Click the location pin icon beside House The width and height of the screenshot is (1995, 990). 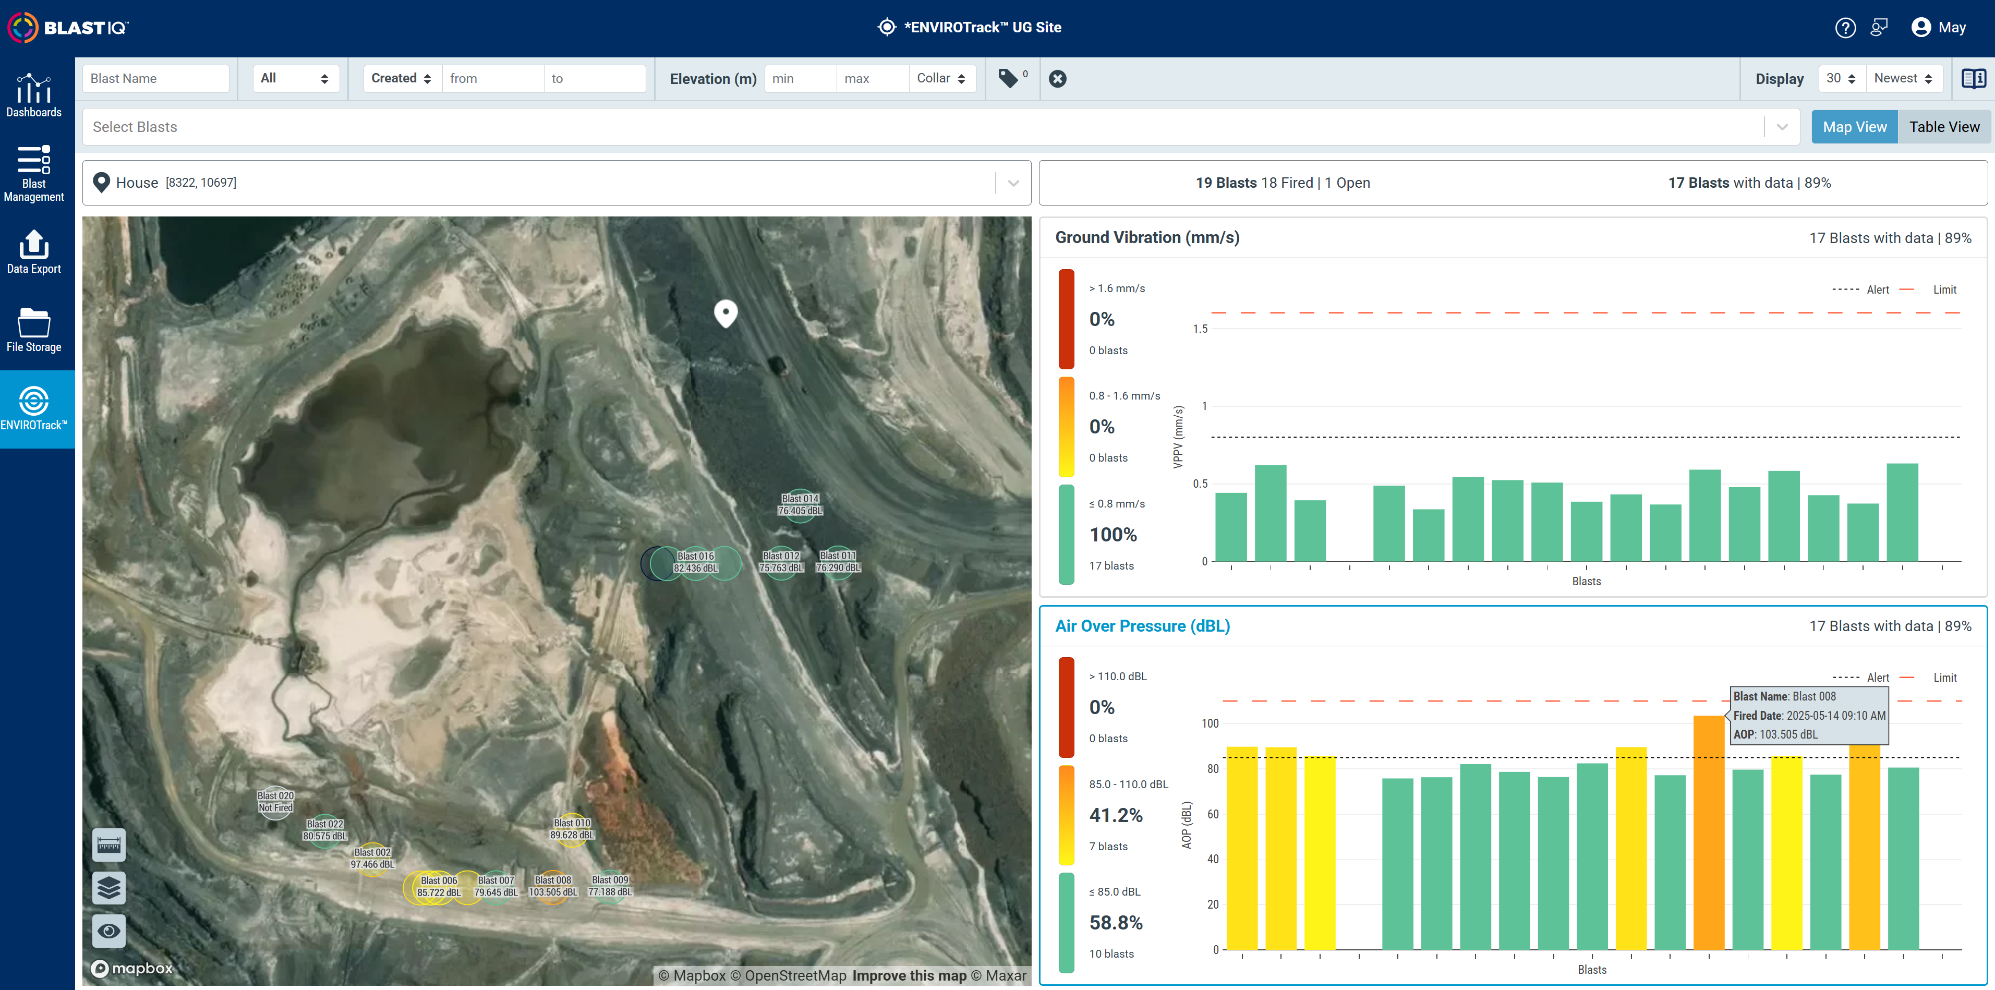point(101,183)
